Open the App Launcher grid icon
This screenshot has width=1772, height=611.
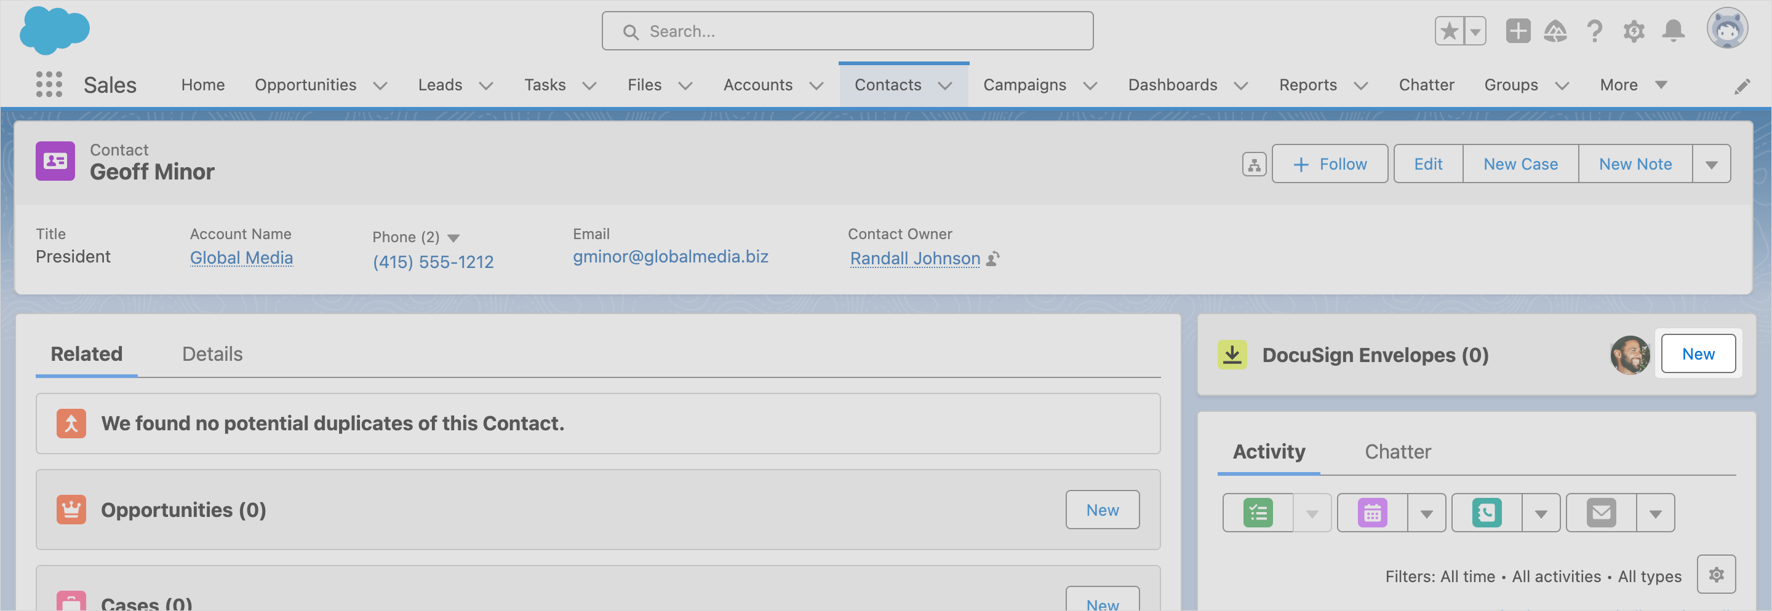coord(49,85)
